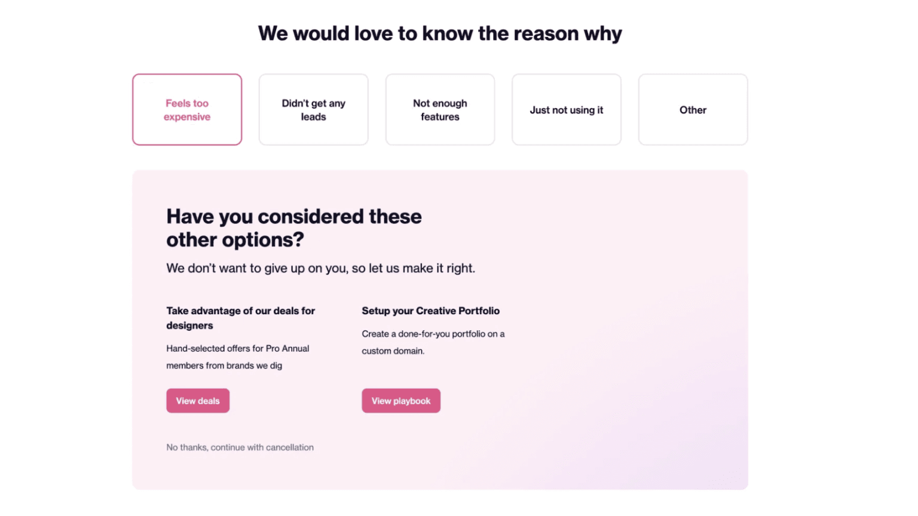Viewport: 918px width, 516px height.
Task: Continue with cancellation via No thanks link
Action: (240, 447)
